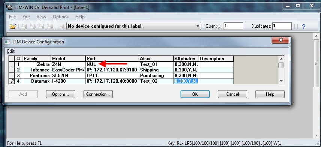Open the main window Edit menu
This screenshot has height=147, width=321.
coord(26,17)
